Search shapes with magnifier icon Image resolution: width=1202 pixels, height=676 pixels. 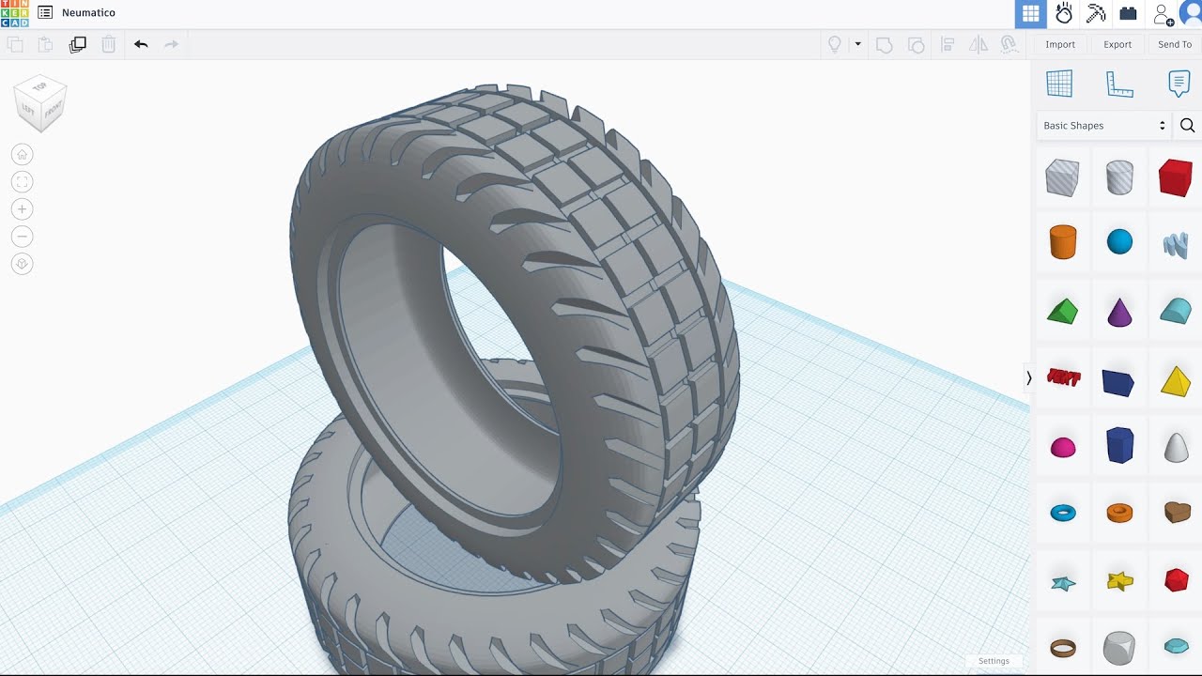(1187, 126)
